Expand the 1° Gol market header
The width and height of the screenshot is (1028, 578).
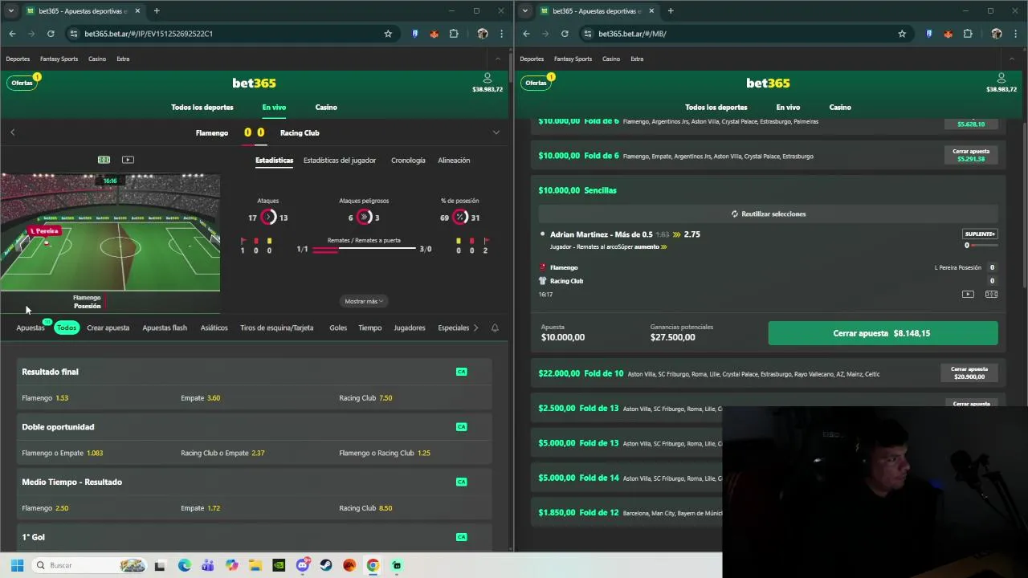[x=255, y=537]
